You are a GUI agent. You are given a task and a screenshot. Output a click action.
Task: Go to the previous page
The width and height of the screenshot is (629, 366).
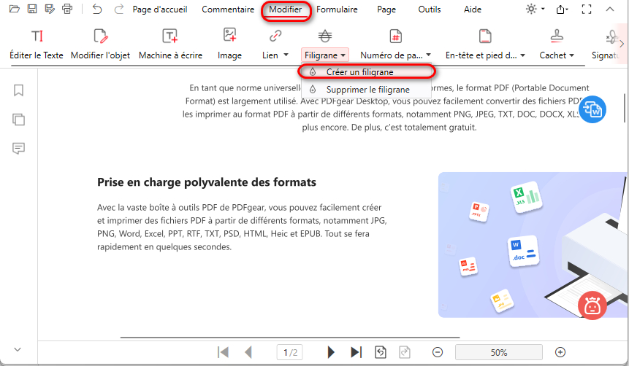[248, 352]
